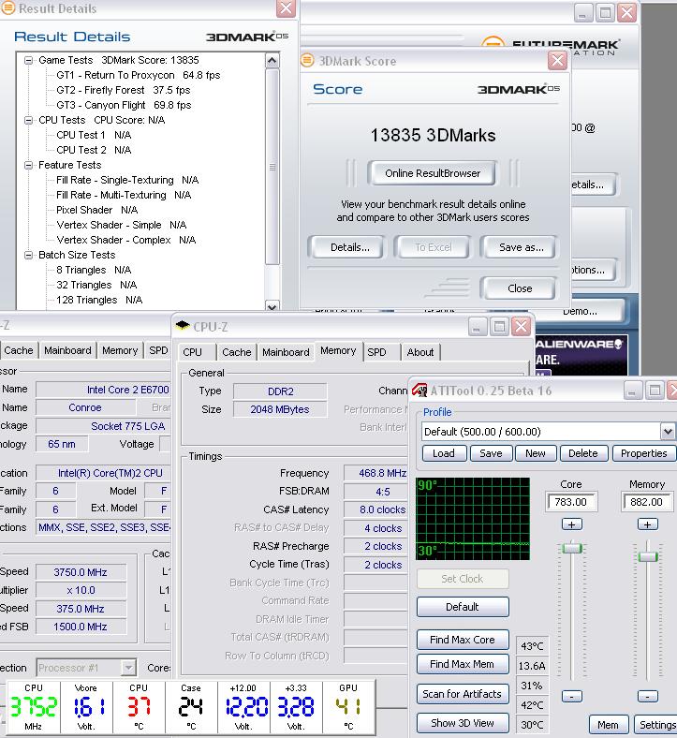Collapse the Feature Tests tree node
Viewport: 677px width, 738px height.
tap(29, 165)
